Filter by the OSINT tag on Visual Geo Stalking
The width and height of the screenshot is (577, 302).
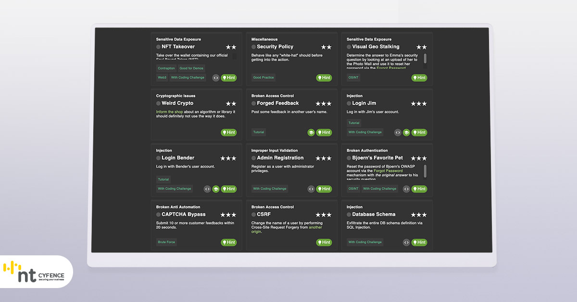pyautogui.click(x=353, y=77)
